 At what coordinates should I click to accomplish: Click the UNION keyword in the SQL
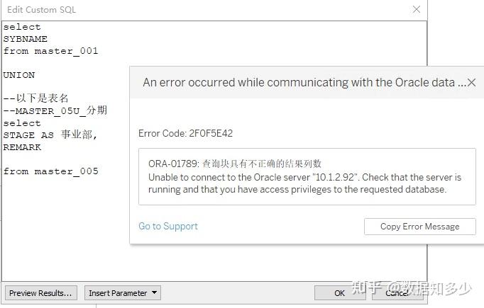pos(19,75)
